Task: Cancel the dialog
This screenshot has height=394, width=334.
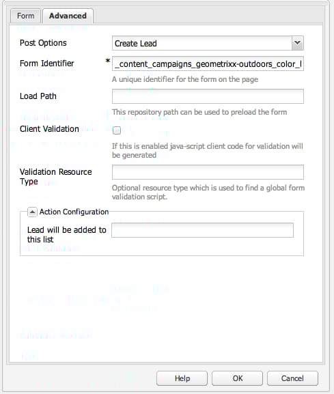Action: click(292, 378)
